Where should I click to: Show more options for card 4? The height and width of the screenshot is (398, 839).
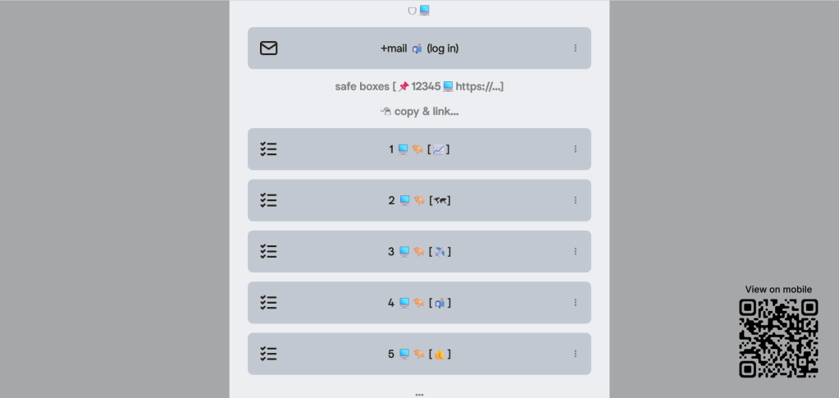(575, 303)
